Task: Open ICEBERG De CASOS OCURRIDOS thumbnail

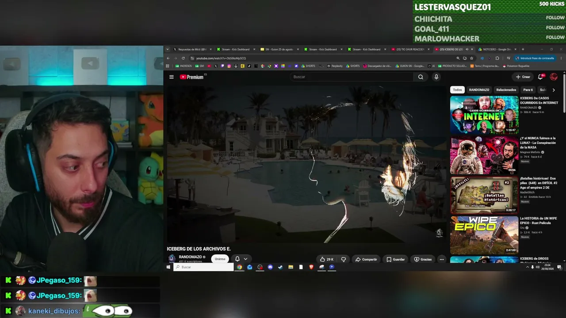Action: (x=484, y=115)
